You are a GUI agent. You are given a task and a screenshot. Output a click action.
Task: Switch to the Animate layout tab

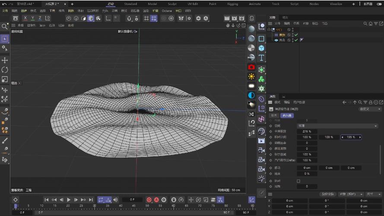(255, 4)
